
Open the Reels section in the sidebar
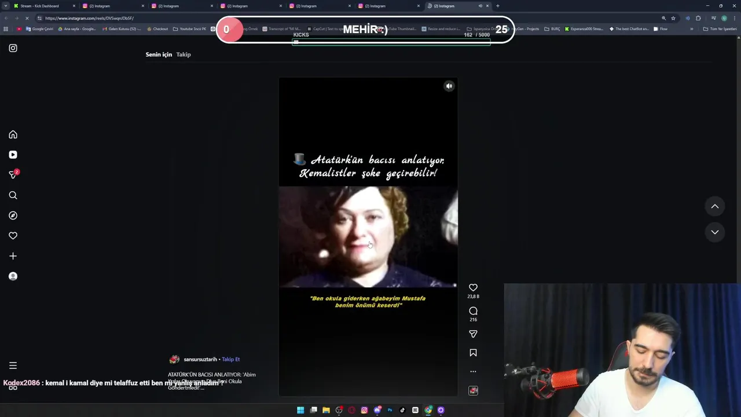point(13,155)
